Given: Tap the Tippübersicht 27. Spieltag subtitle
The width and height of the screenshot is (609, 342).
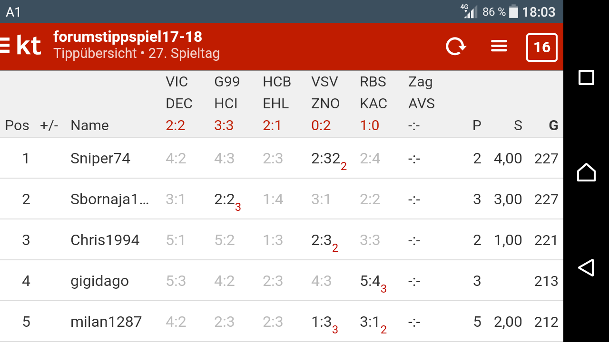Looking at the screenshot, I should tap(137, 53).
